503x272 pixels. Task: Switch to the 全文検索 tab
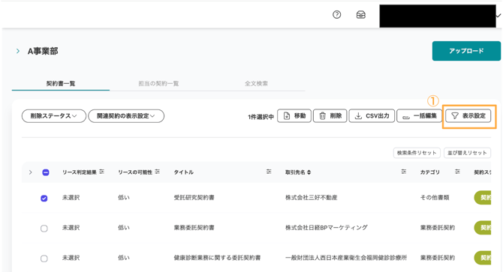(x=256, y=83)
